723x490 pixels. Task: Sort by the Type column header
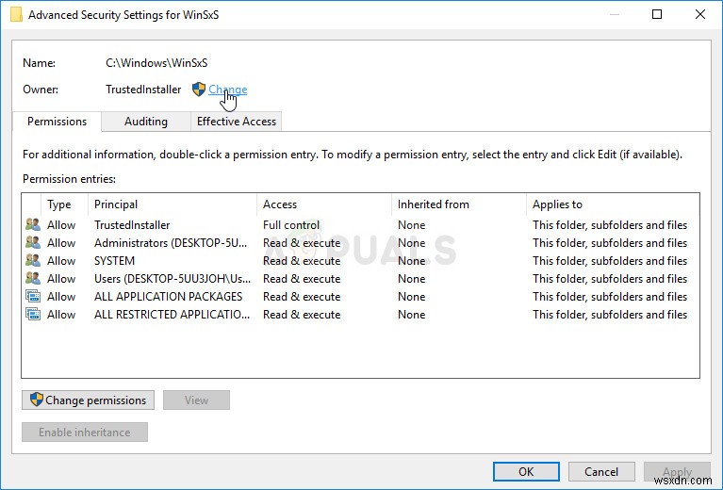pos(64,204)
